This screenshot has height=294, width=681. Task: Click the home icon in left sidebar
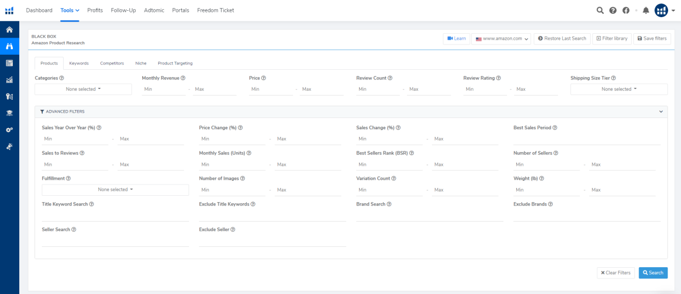pyautogui.click(x=9, y=30)
